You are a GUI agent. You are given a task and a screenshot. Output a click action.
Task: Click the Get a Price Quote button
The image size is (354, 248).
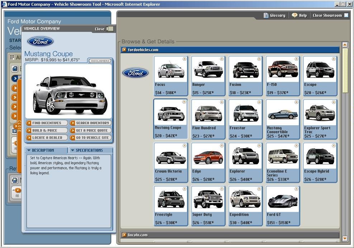click(91, 130)
